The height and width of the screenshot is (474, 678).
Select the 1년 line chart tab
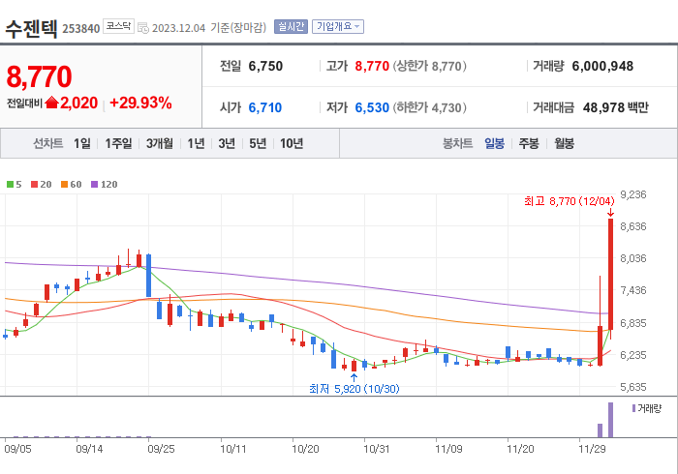(196, 143)
